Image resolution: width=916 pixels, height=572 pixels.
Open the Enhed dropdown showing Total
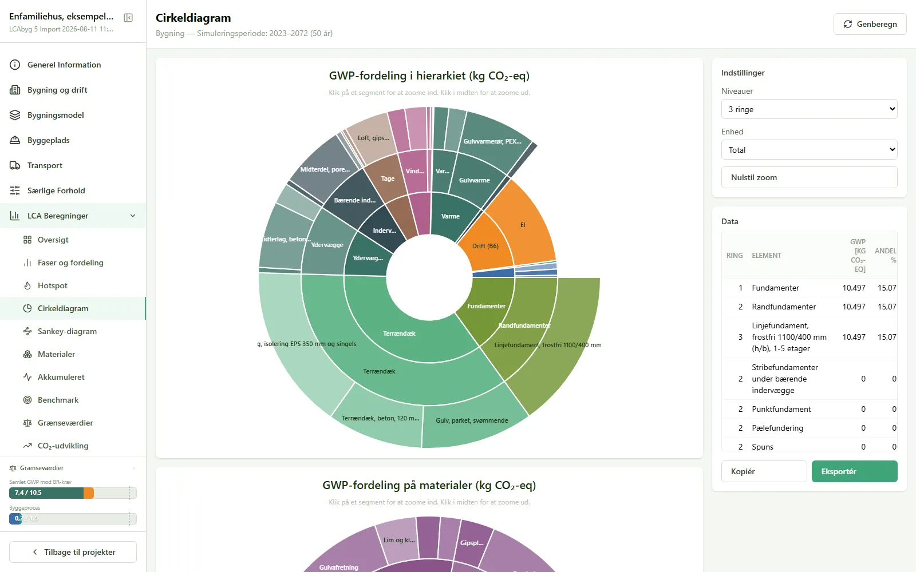pyautogui.click(x=809, y=150)
